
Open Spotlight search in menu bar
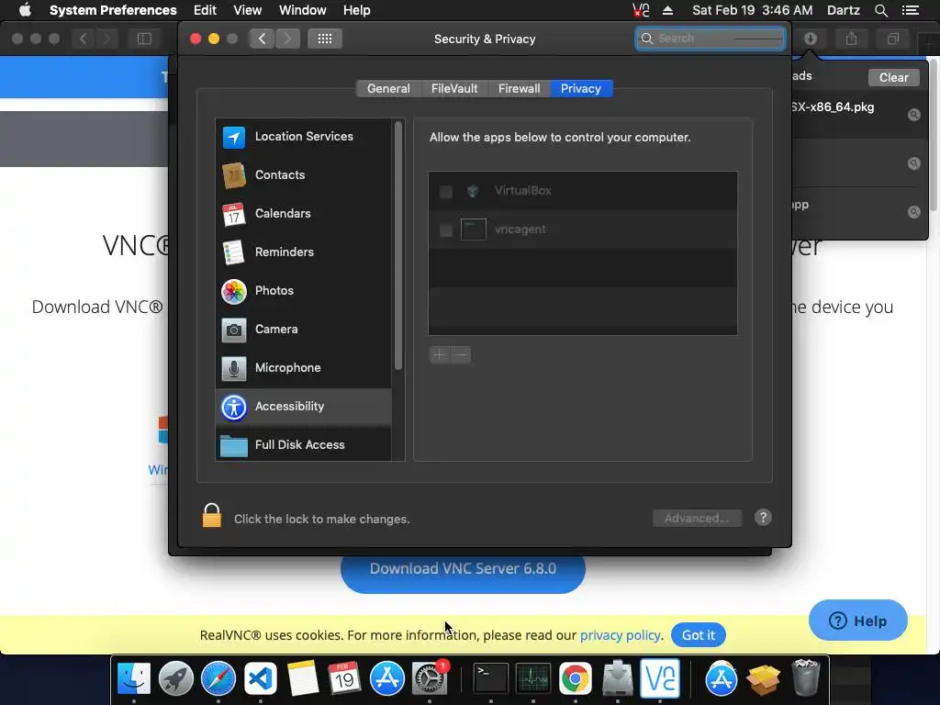click(880, 10)
